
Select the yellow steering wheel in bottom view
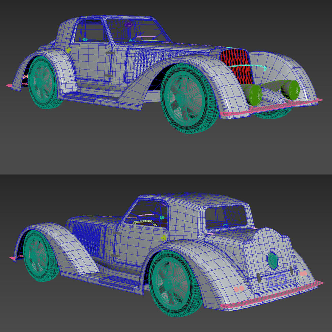coord(145,223)
